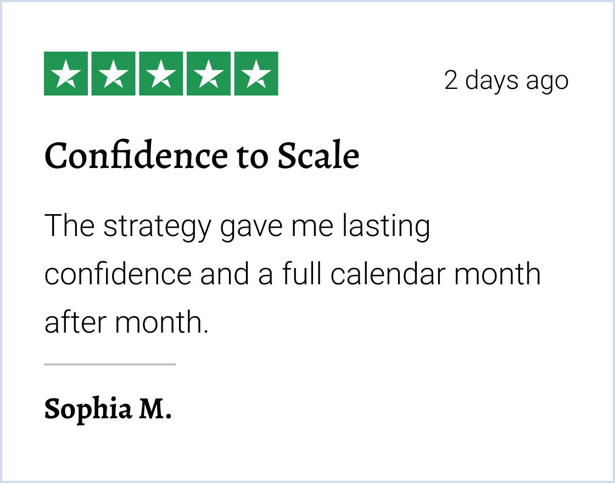The image size is (615, 483).
Task: Click the grey divider line above the name
Action: tap(110, 364)
